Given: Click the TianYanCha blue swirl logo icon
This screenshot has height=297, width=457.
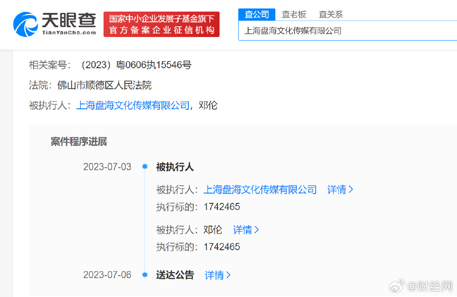Looking at the screenshot, I should click(x=25, y=24).
